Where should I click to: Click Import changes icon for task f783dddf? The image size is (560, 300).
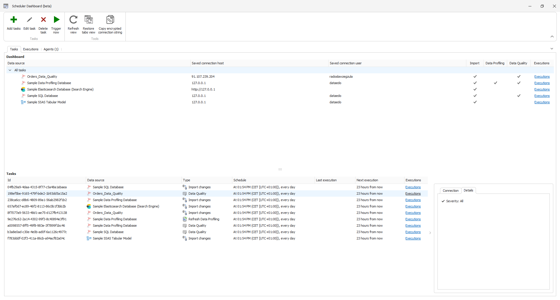pyautogui.click(x=185, y=238)
